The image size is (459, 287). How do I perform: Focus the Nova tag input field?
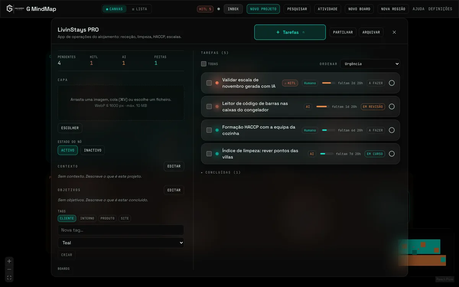click(121, 230)
